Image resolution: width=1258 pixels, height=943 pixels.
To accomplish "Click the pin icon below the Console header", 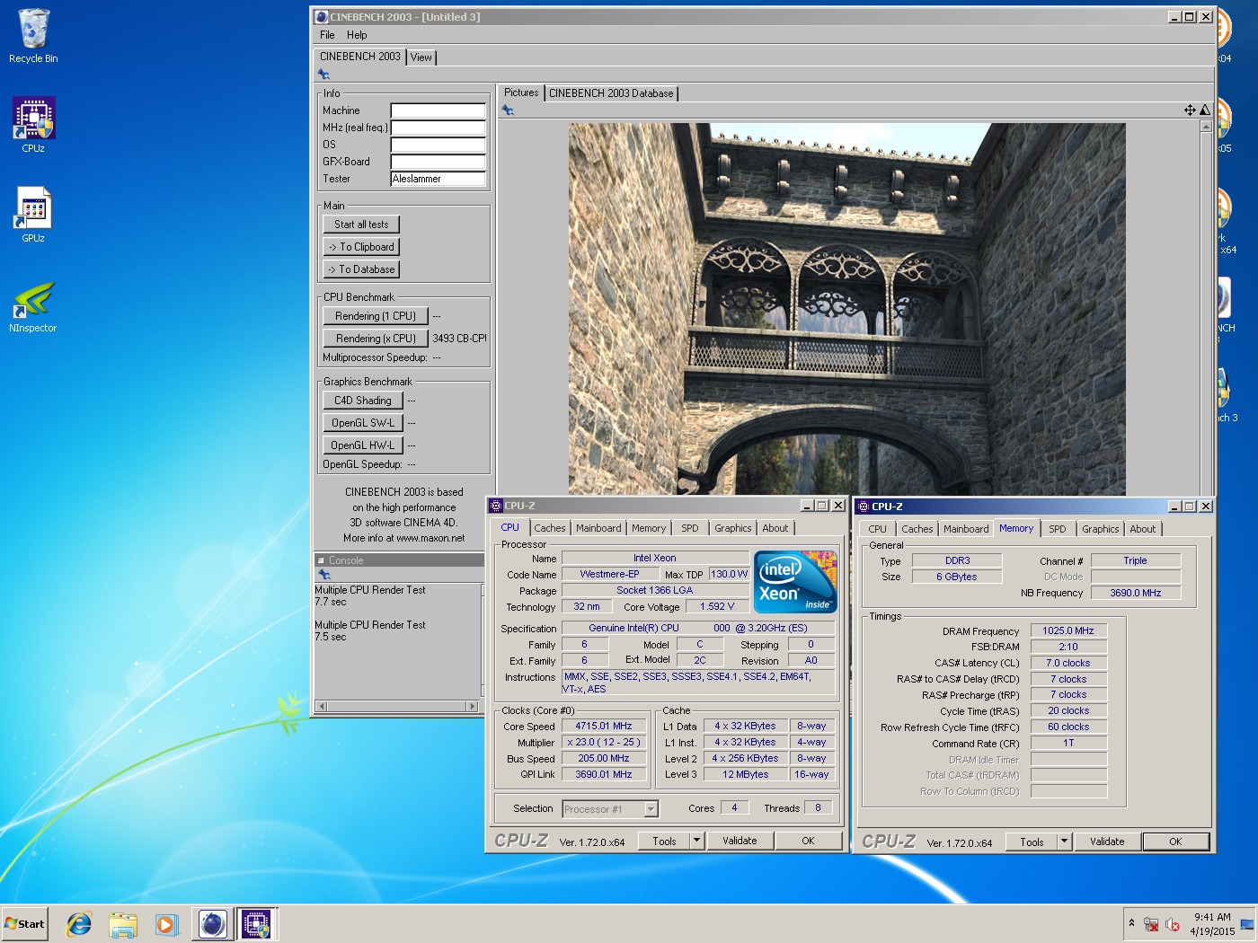I will click(324, 575).
